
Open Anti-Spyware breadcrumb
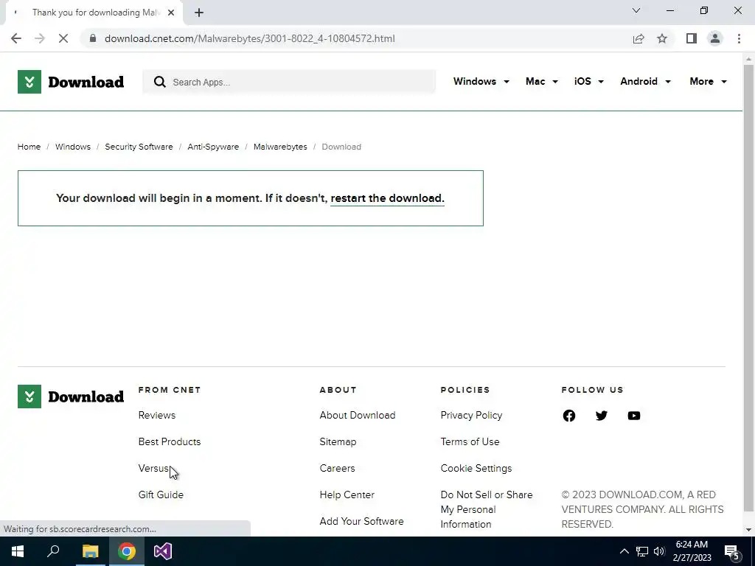point(213,147)
